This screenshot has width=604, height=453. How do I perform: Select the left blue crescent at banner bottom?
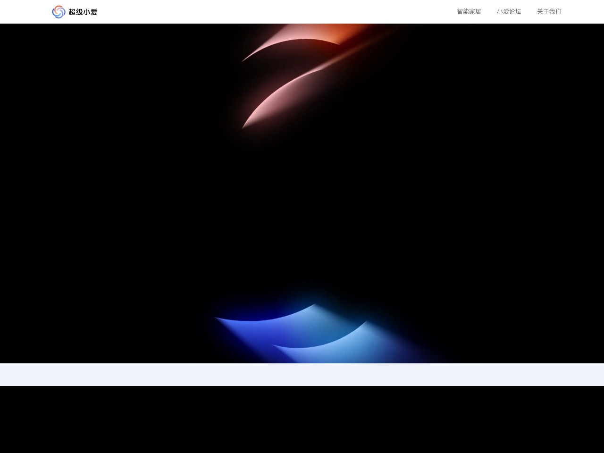point(264,326)
